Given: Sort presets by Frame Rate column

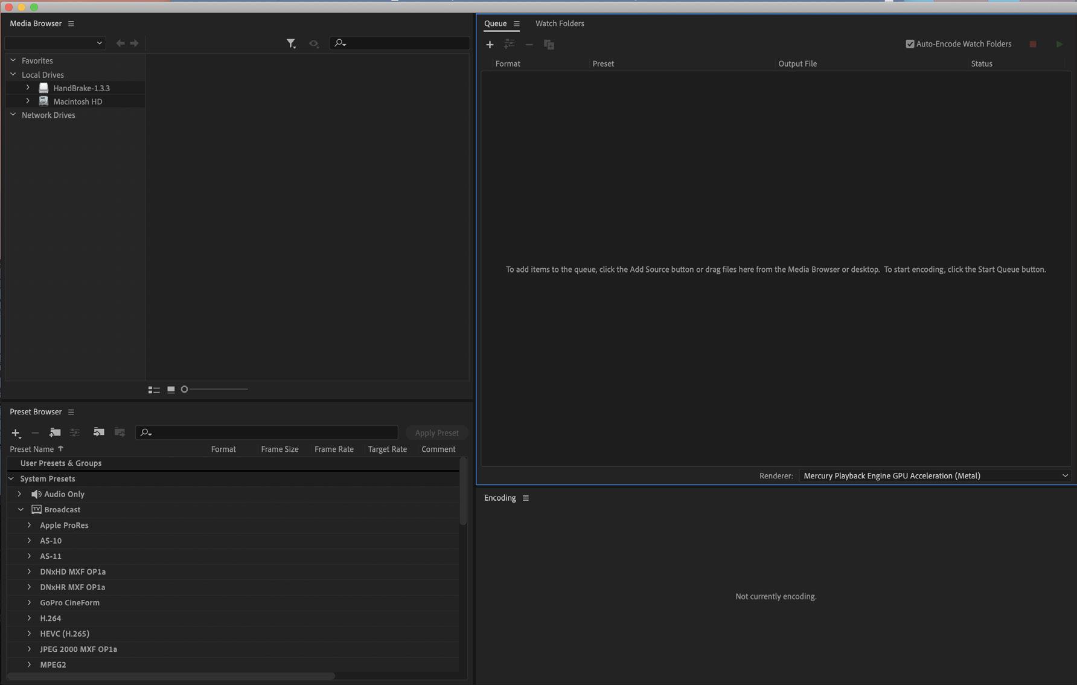Looking at the screenshot, I should (334, 449).
